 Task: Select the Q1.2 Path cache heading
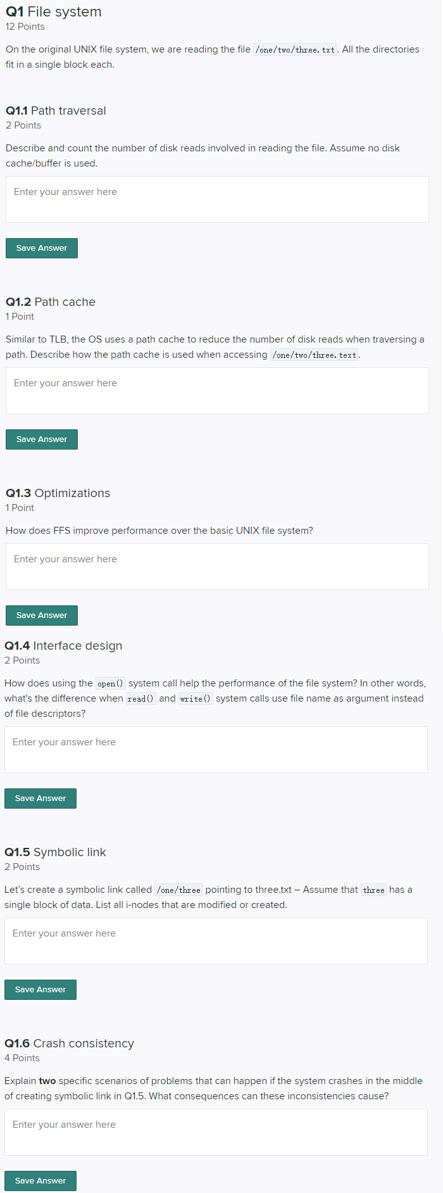pyautogui.click(x=51, y=301)
